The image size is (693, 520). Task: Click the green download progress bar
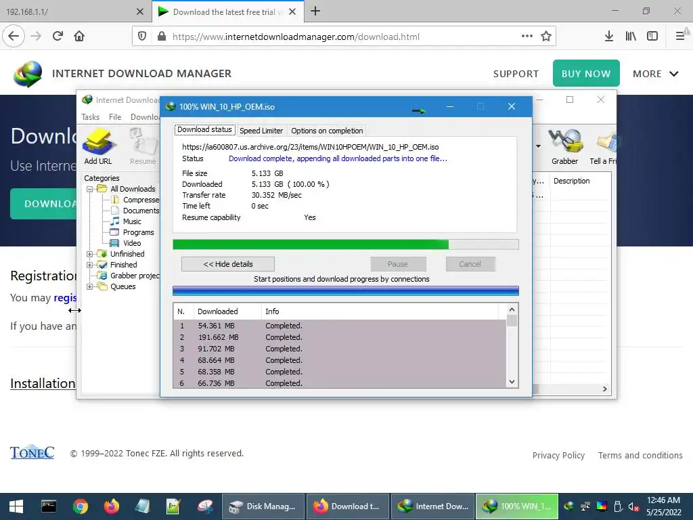(346, 244)
